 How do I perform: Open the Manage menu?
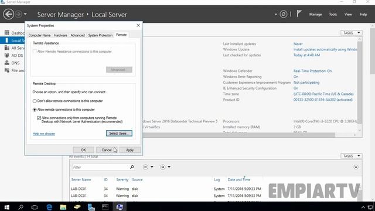pos(315,14)
